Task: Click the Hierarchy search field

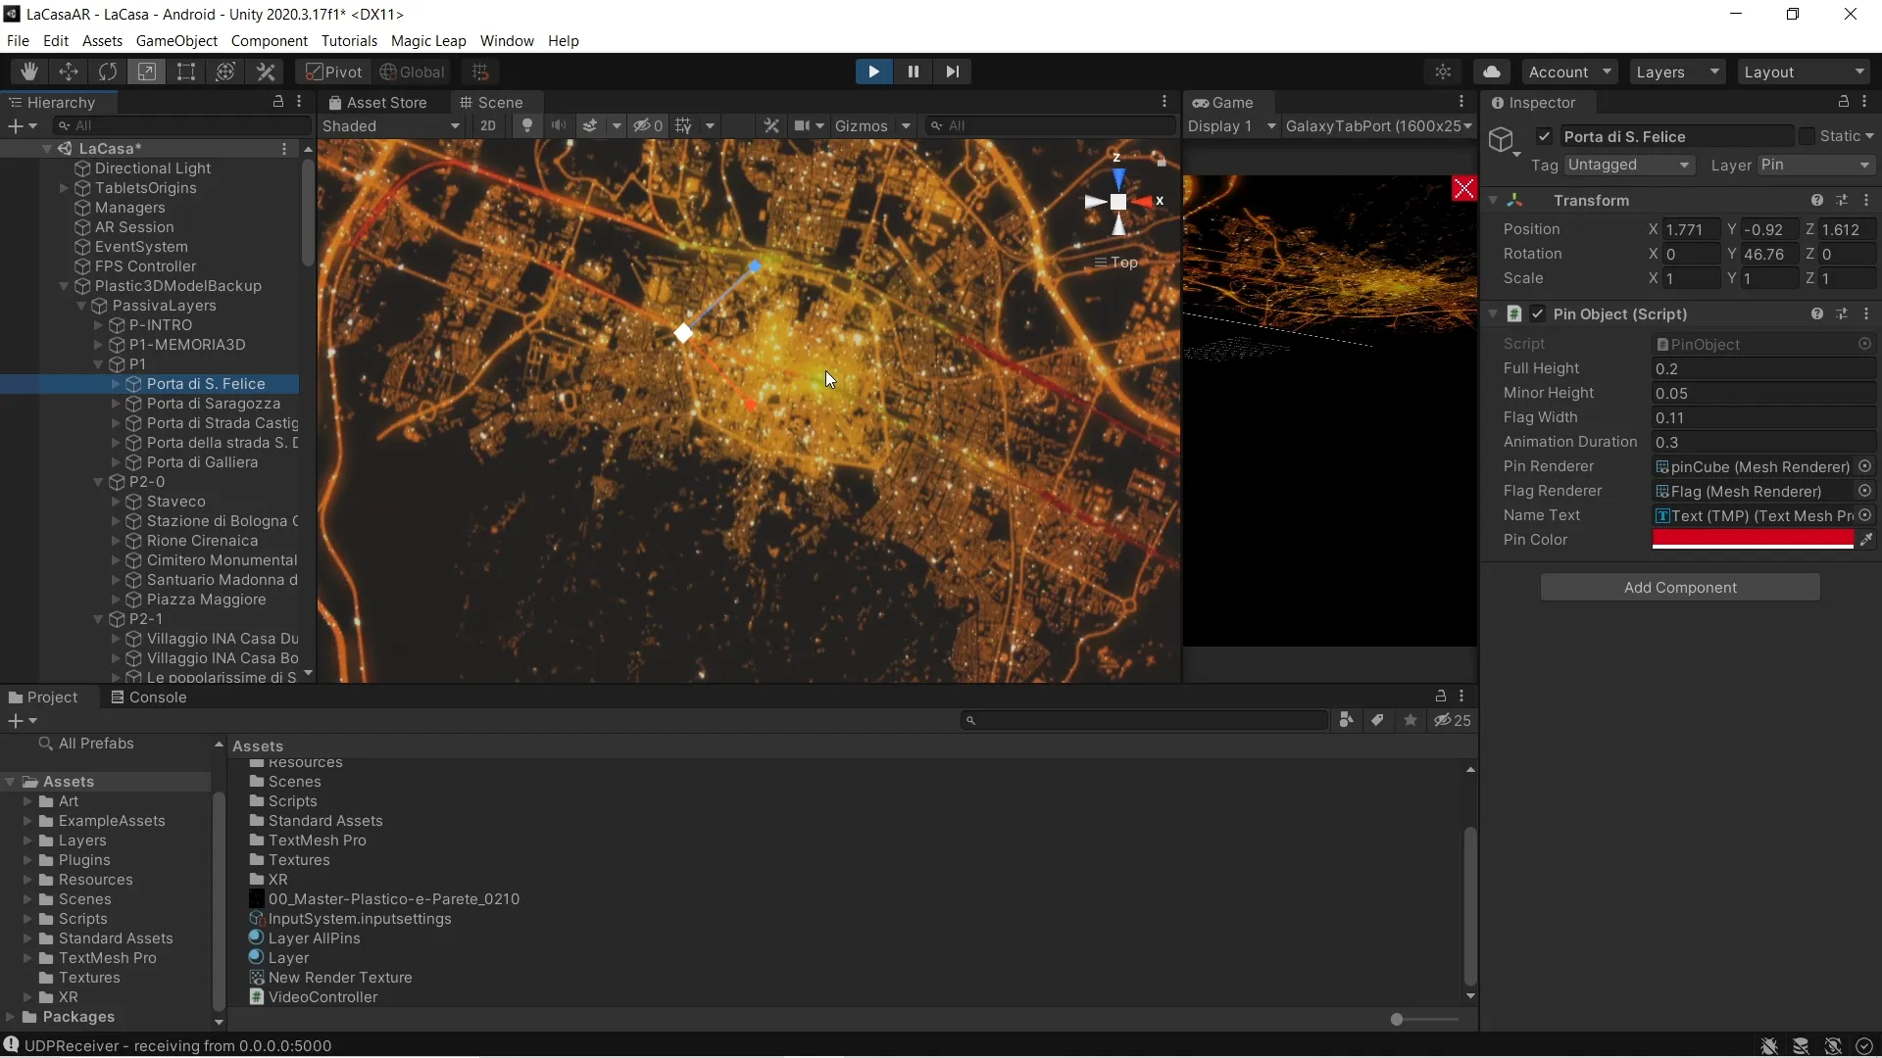Action: click(x=181, y=125)
